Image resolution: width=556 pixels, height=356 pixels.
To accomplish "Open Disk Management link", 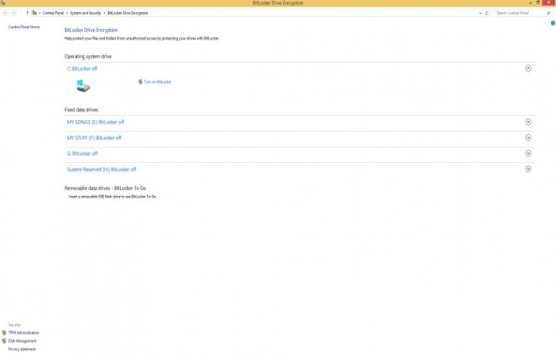I will point(23,341).
